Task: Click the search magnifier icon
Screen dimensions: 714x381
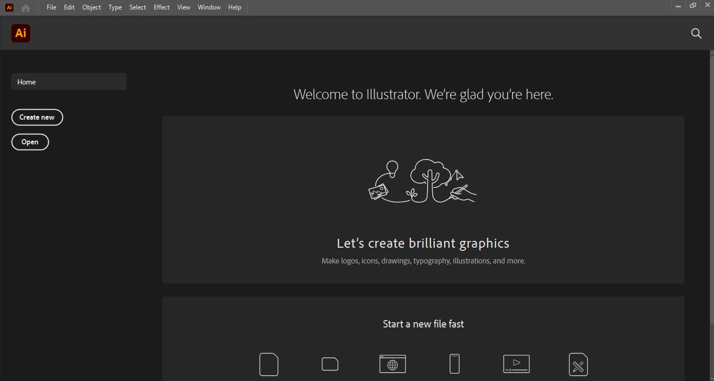Action: pyautogui.click(x=696, y=34)
